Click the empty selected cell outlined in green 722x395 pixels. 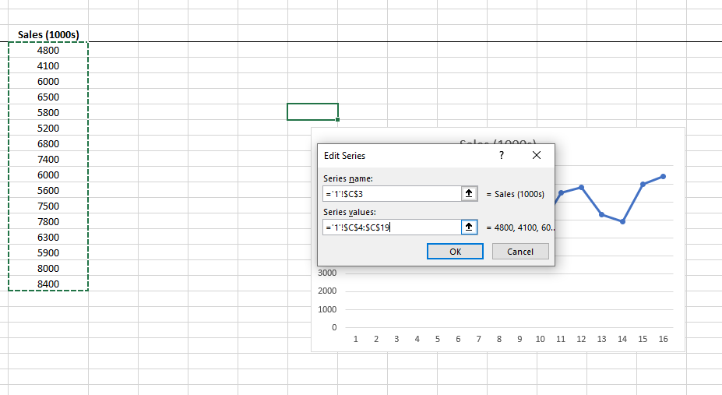coord(312,111)
